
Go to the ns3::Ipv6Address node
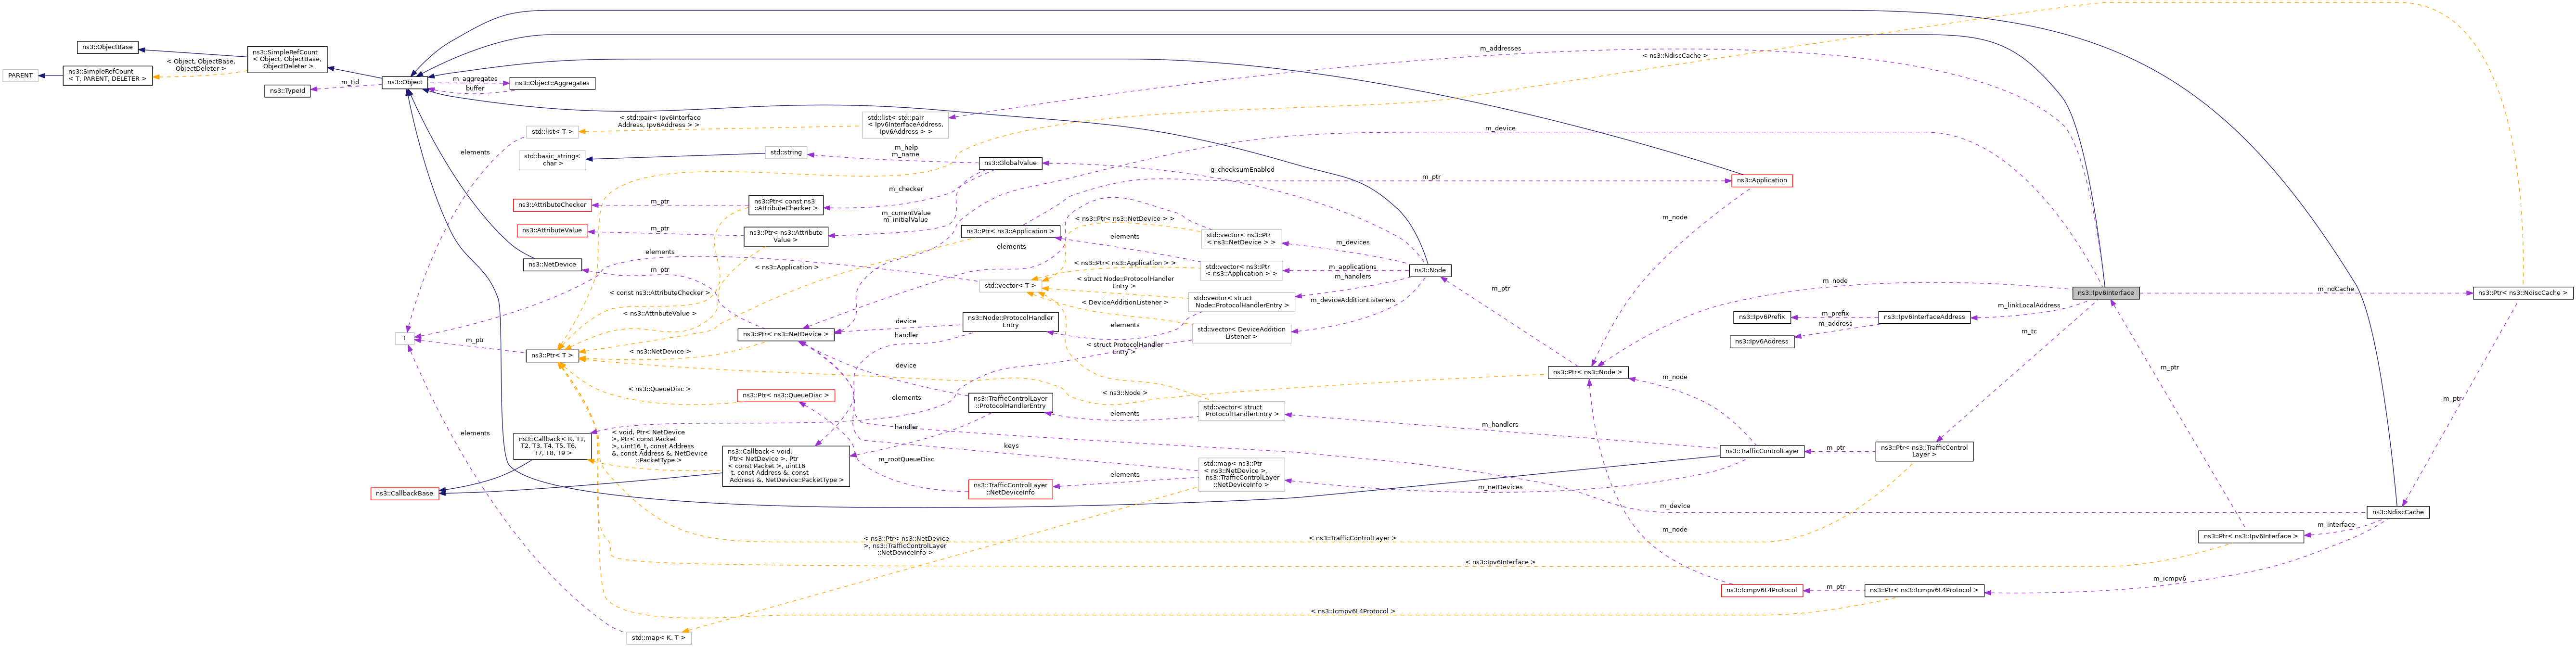pos(1761,342)
